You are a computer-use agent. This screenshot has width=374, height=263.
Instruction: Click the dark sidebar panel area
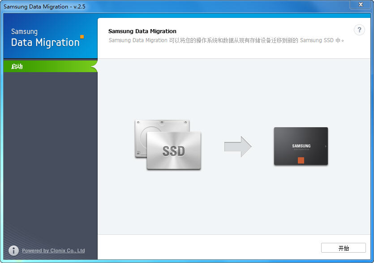pyautogui.click(x=50, y=157)
